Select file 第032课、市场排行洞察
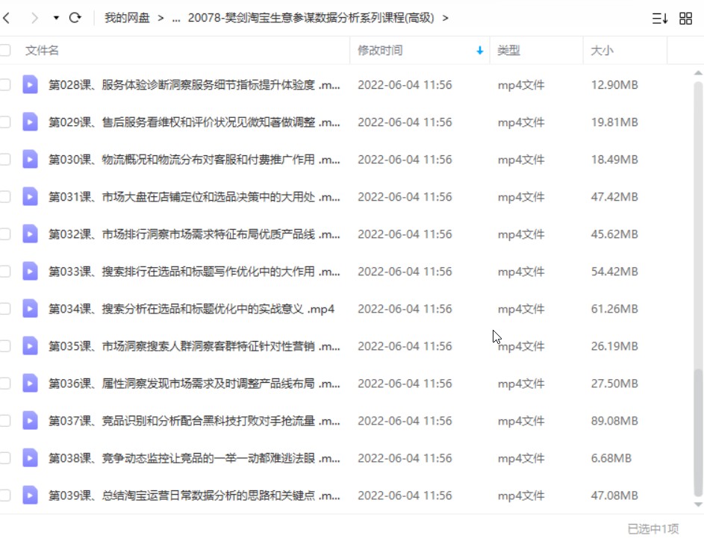The width and height of the screenshot is (704, 541). (194, 234)
